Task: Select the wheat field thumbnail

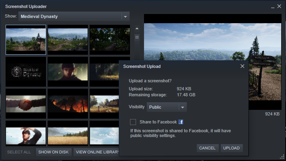Action: click(x=68, y=133)
